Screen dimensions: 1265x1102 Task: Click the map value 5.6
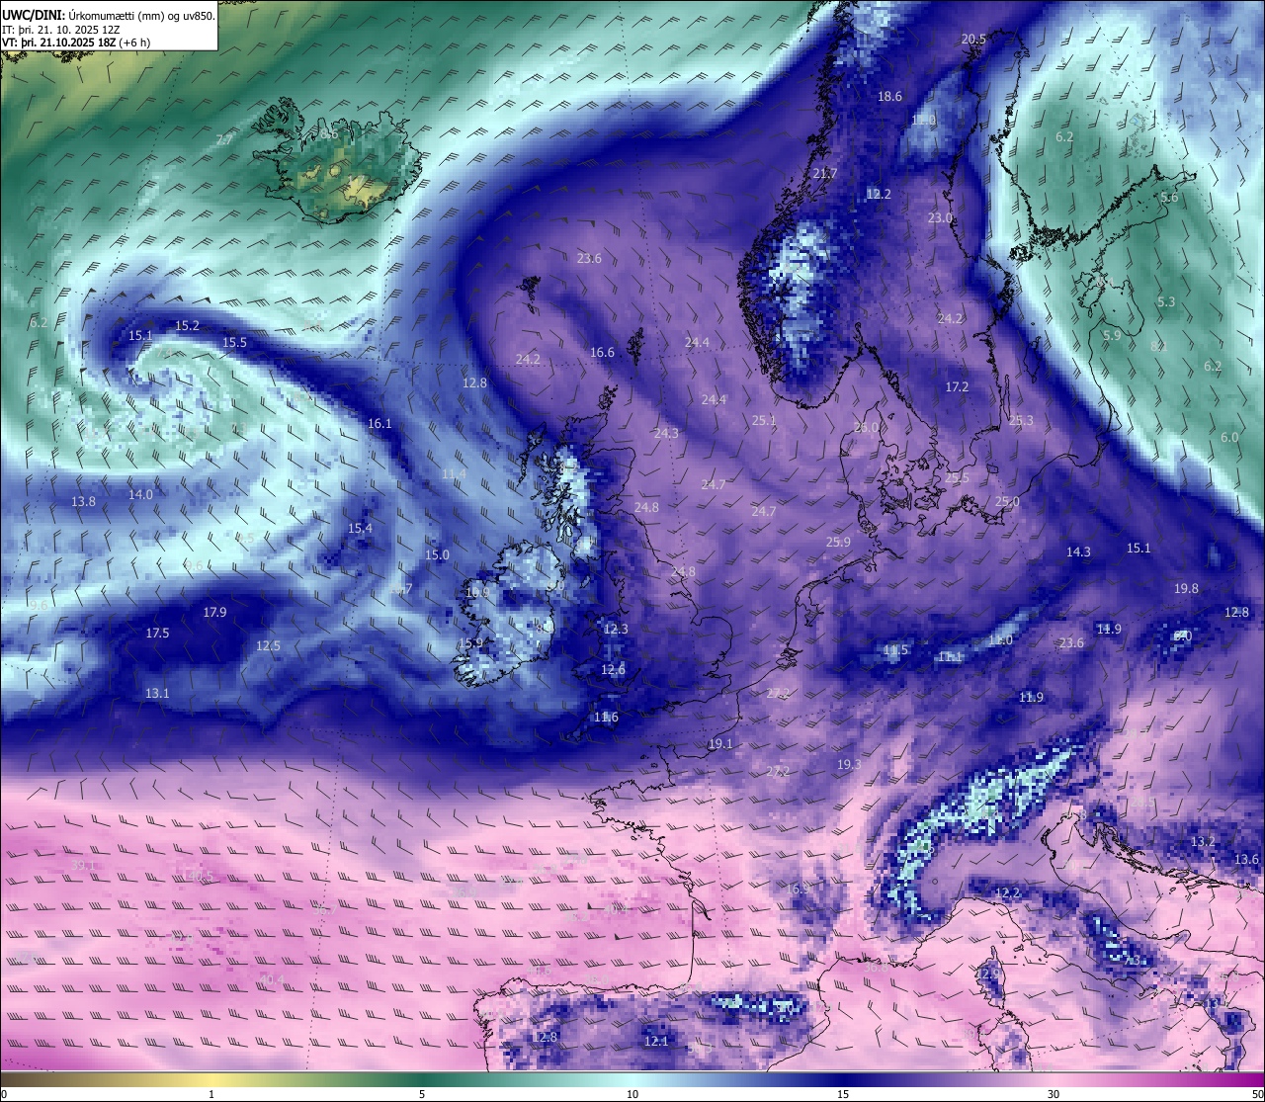pos(1169,199)
